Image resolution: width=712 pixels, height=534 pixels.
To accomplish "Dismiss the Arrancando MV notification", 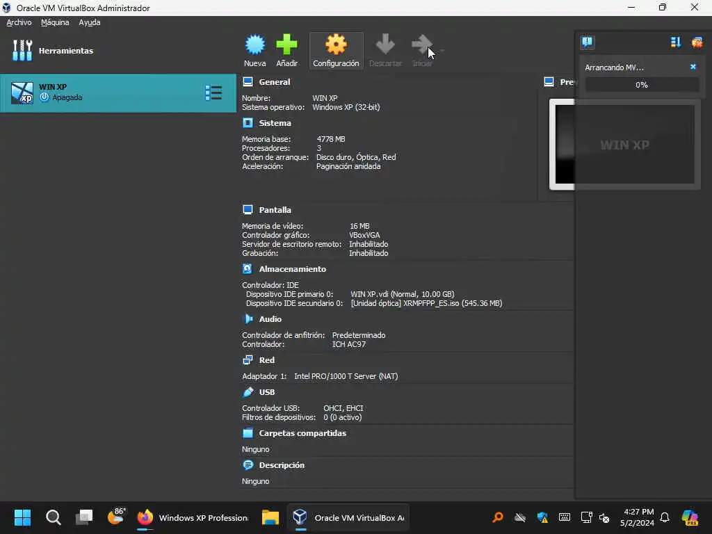I will [693, 67].
